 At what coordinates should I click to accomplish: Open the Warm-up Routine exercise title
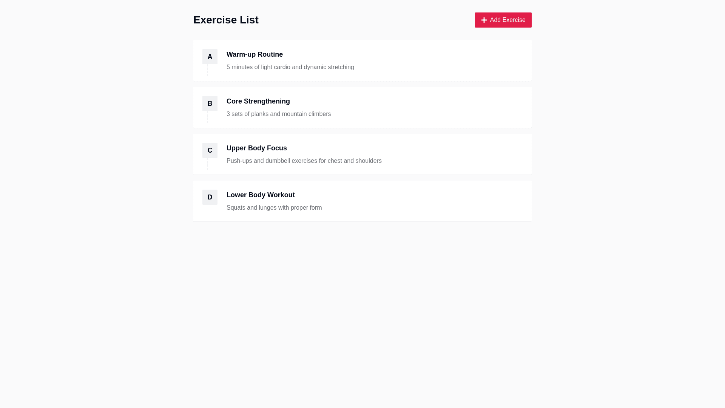[x=255, y=54]
